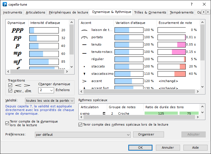Open the Tempéraments tab
Screen dimensions: 211x154
pos(181,12)
